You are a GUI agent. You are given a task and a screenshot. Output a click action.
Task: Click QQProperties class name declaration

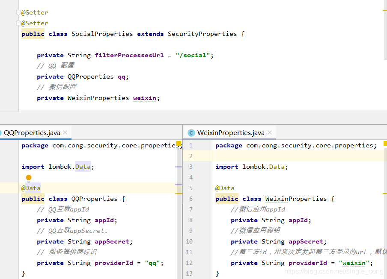pyautogui.click(x=95, y=199)
